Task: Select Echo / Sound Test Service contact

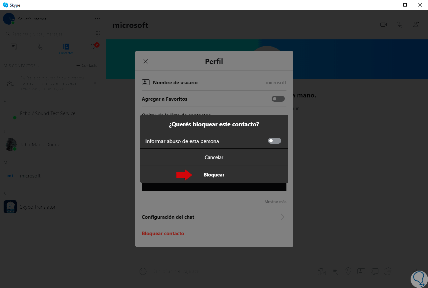Action: 53,113
